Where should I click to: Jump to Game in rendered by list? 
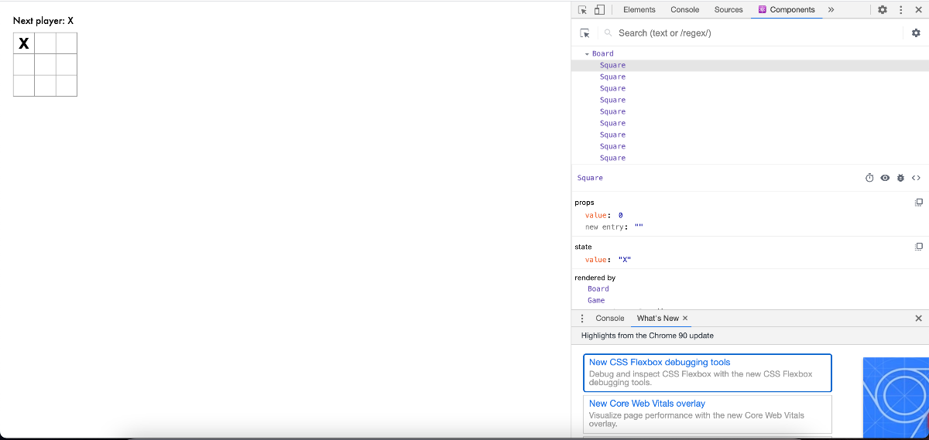[596, 301]
